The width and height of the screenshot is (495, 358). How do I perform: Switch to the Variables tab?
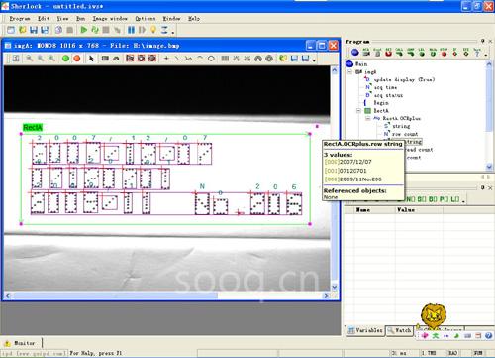pyautogui.click(x=365, y=330)
